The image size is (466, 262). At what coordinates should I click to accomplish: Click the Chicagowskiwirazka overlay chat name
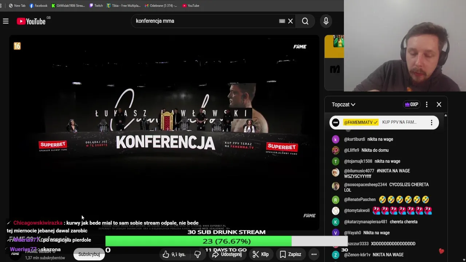(x=38, y=223)
